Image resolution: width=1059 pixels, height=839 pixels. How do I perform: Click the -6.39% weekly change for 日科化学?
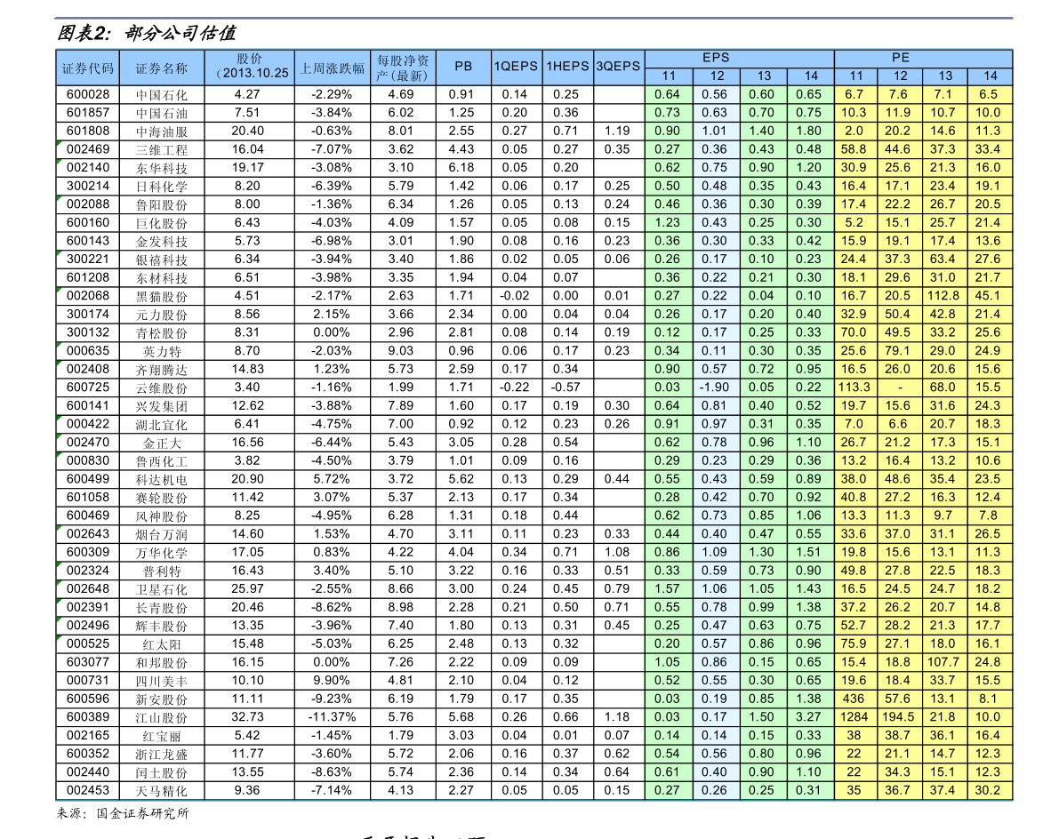tap(332, 186)
